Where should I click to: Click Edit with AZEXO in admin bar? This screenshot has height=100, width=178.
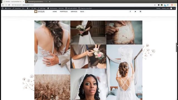pyautogui.click(x=71, y=8)
